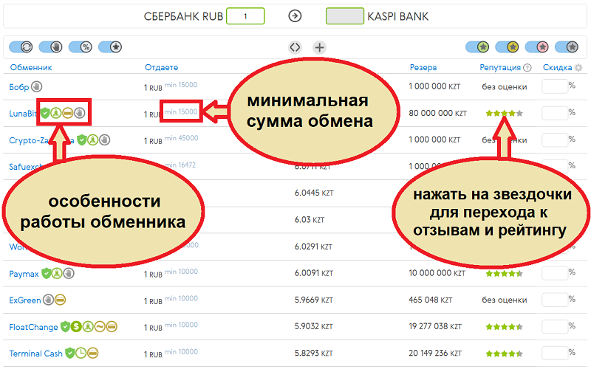591x372 pixels.
Task: Click the gold card icon in the LunaBit row
Action: pyautogui.click(x=67, y=113)
